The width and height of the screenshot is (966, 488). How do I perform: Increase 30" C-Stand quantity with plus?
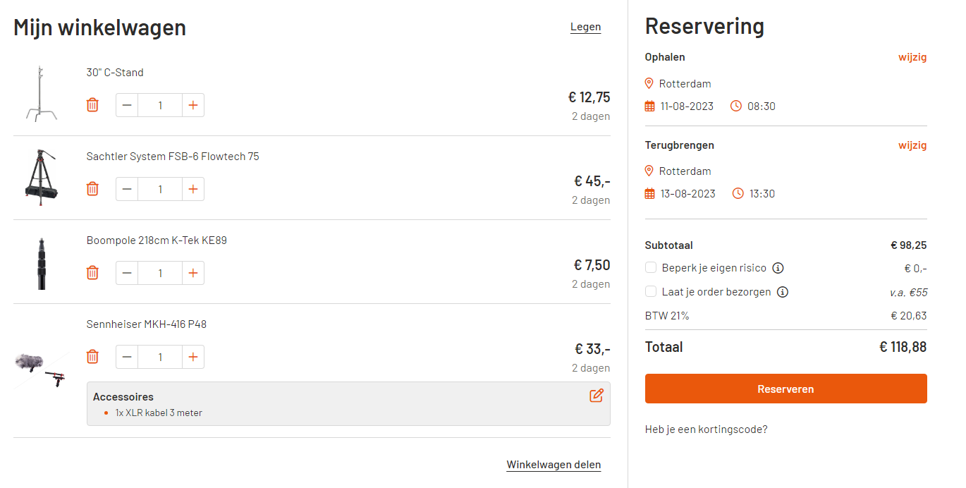tap(193, 105)
